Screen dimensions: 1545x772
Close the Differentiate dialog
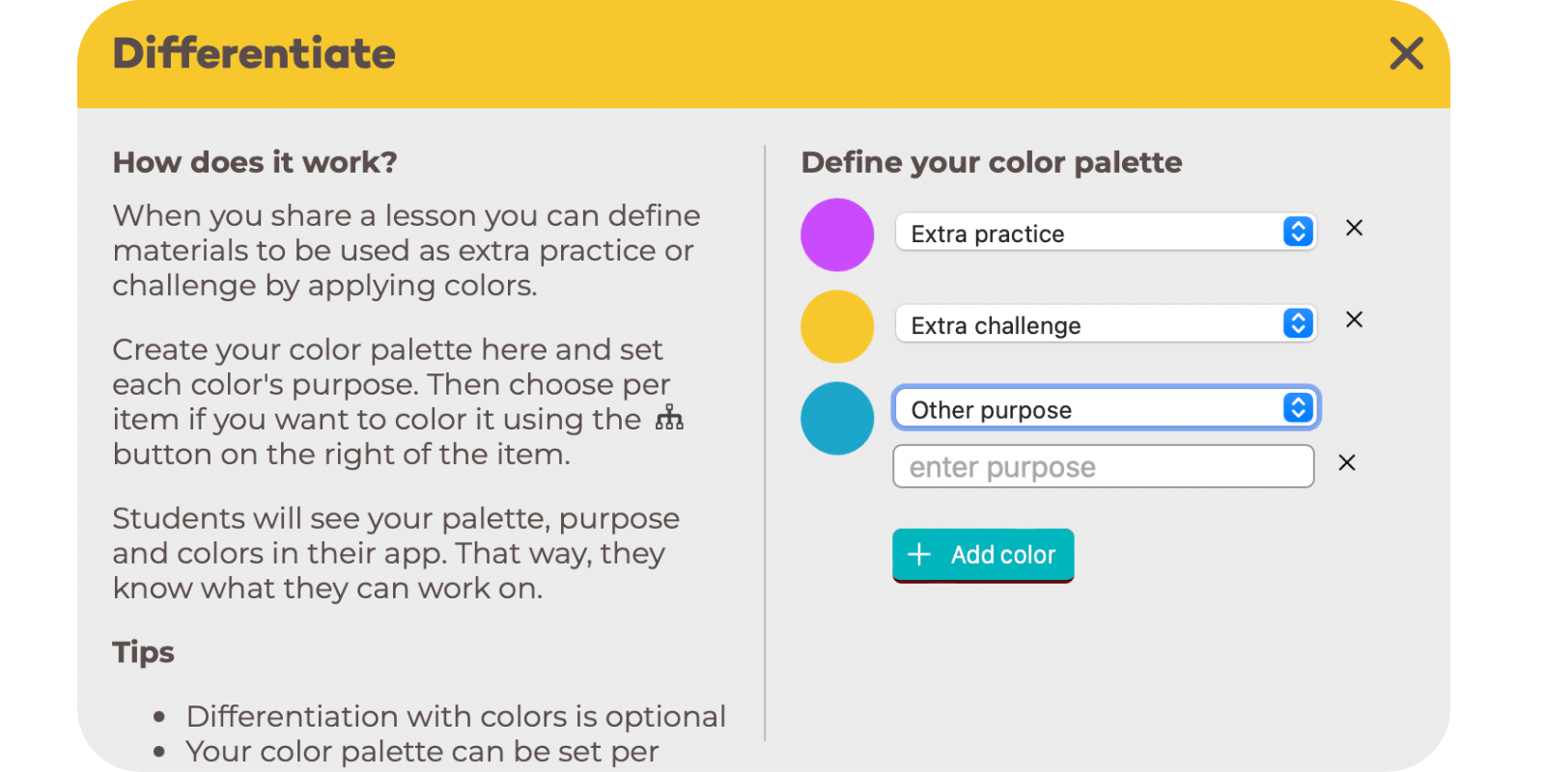[1406, 53]
